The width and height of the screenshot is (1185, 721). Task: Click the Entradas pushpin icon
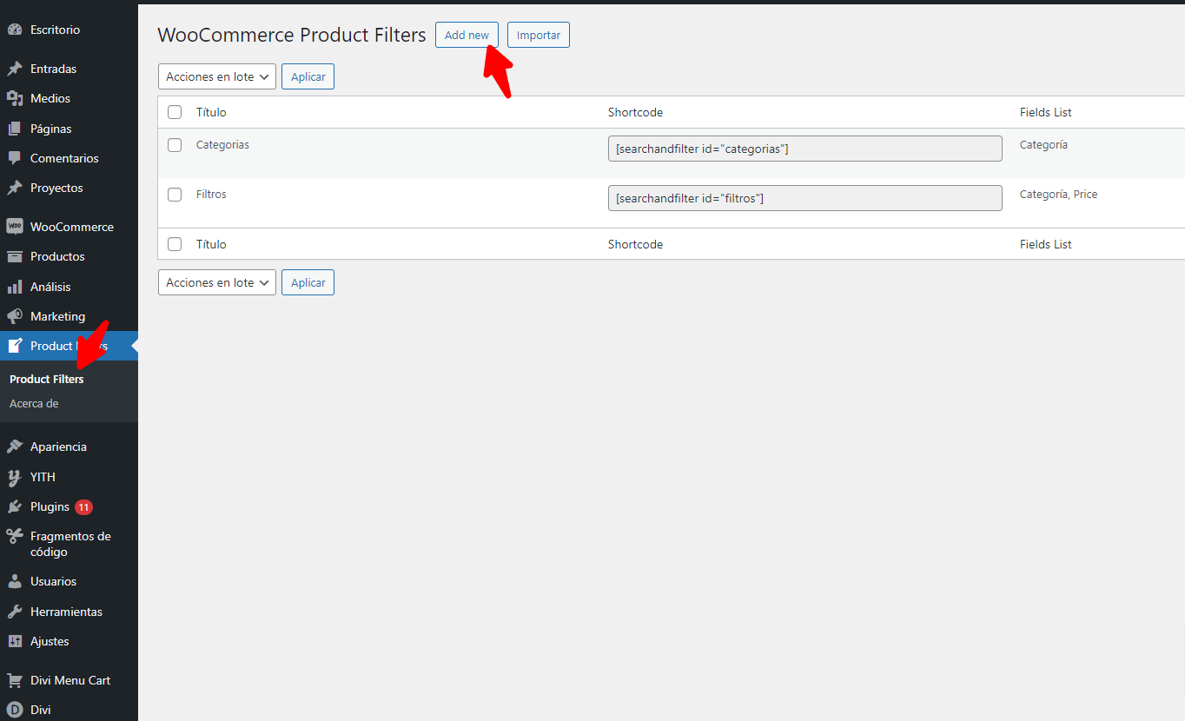click(15, 69)
